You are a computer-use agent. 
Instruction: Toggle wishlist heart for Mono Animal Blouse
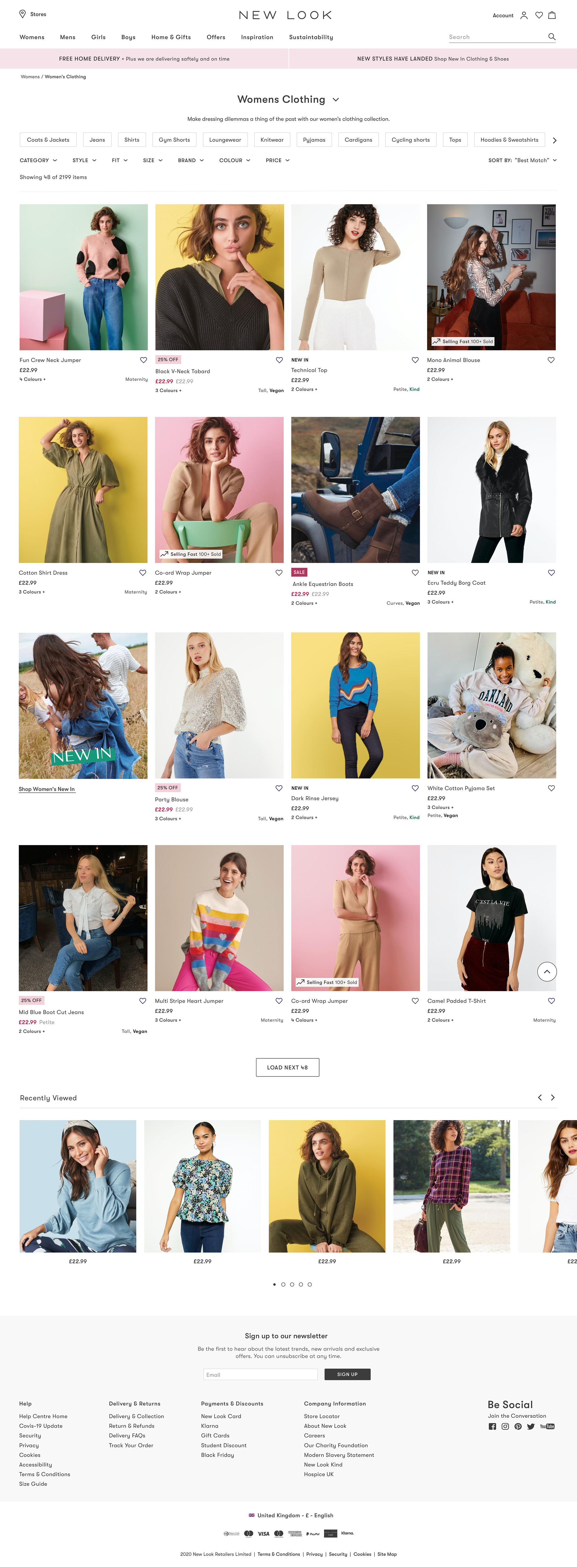pos(551,360)
